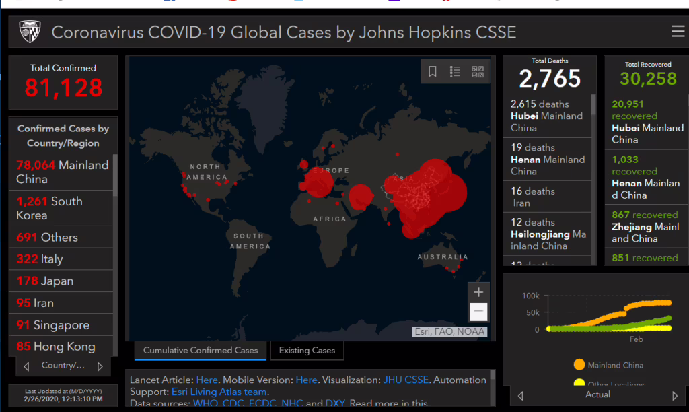Click the Total Confirmed 81,128 figure
The height and width of the screenshot is (412, 689).
pyautogui.click(x=64, y=88)
